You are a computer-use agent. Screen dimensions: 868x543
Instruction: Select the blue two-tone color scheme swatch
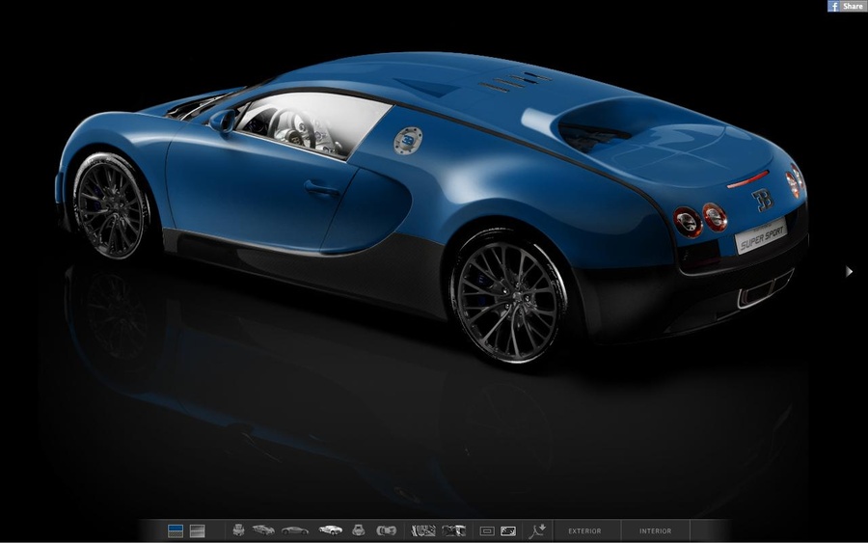176,530
